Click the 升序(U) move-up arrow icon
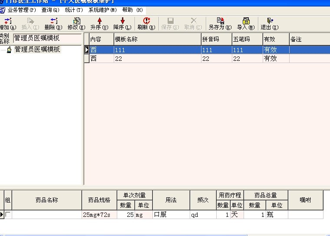Viewport: 330px width, 236px height. [99, 21]
